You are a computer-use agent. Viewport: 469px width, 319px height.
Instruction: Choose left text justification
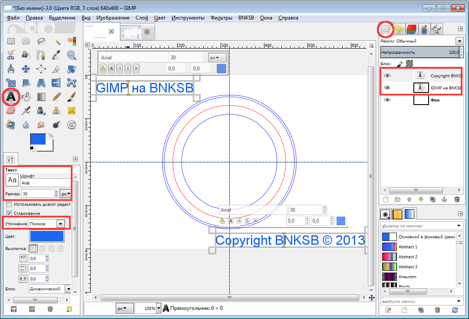tap(33, 248)
